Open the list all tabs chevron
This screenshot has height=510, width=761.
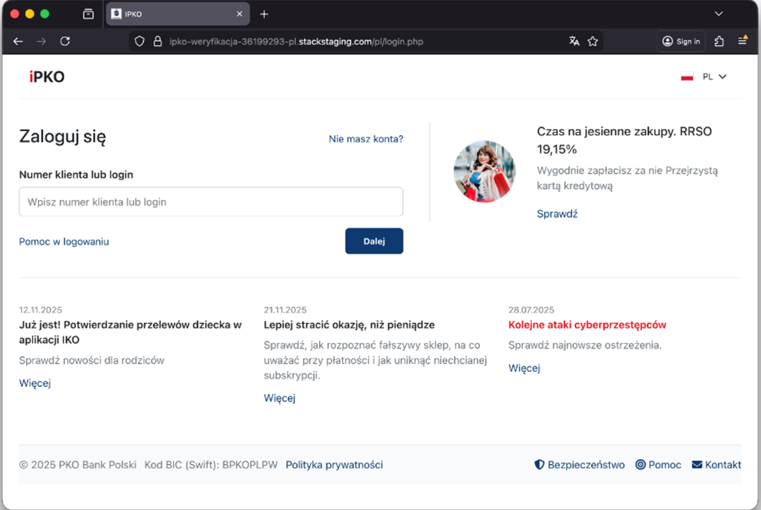click(719, 14)
